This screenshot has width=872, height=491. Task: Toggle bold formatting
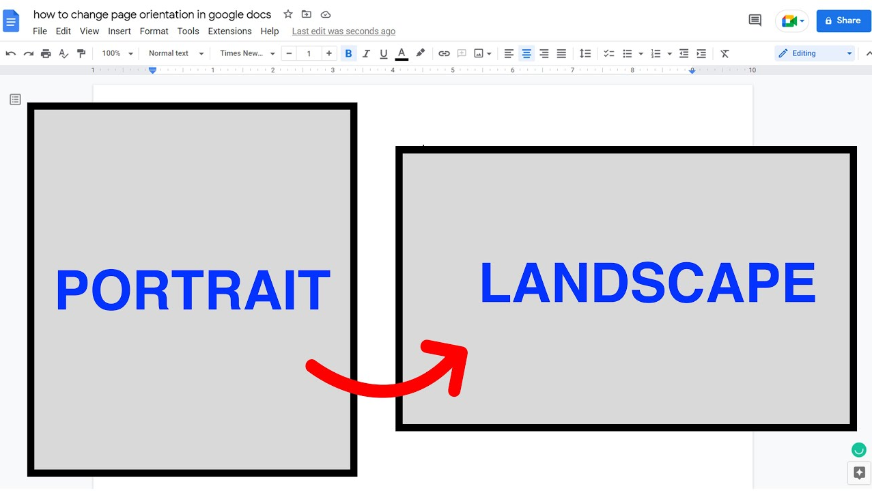[348, 53]
